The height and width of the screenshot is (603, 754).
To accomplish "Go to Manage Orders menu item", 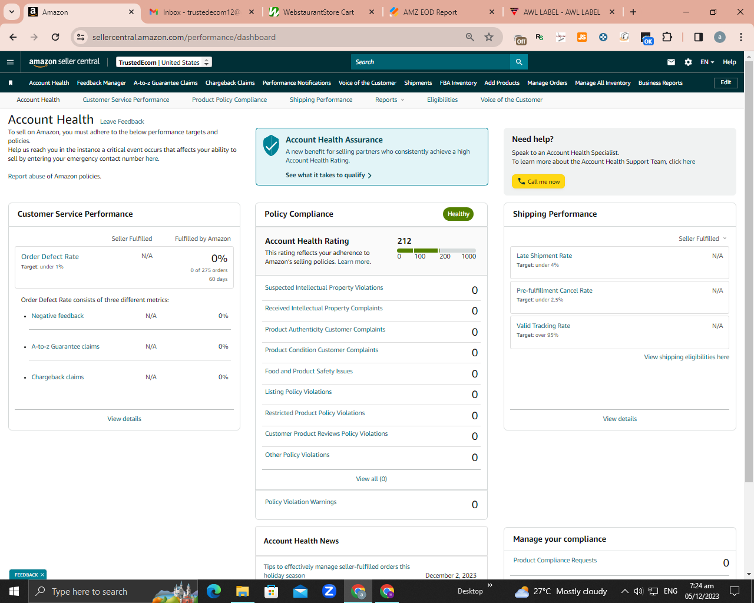I will click(x=547, y=83).
